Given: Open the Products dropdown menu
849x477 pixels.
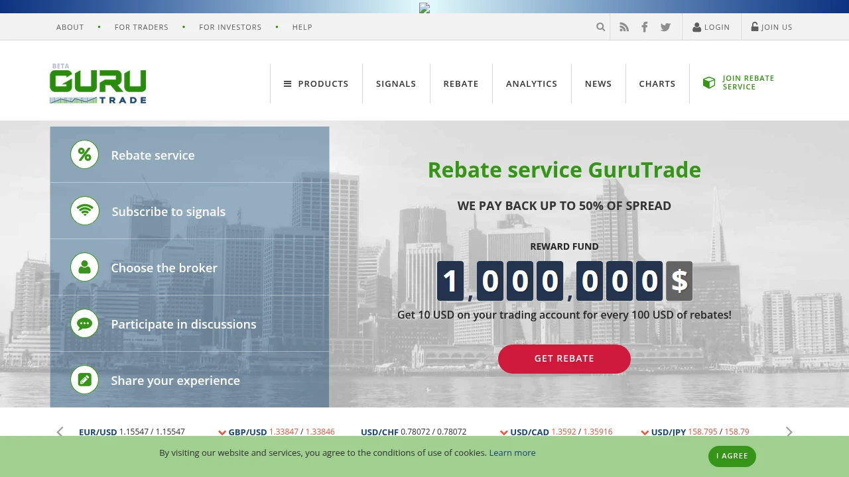Looking at the screenshot, I should [316, 83].
